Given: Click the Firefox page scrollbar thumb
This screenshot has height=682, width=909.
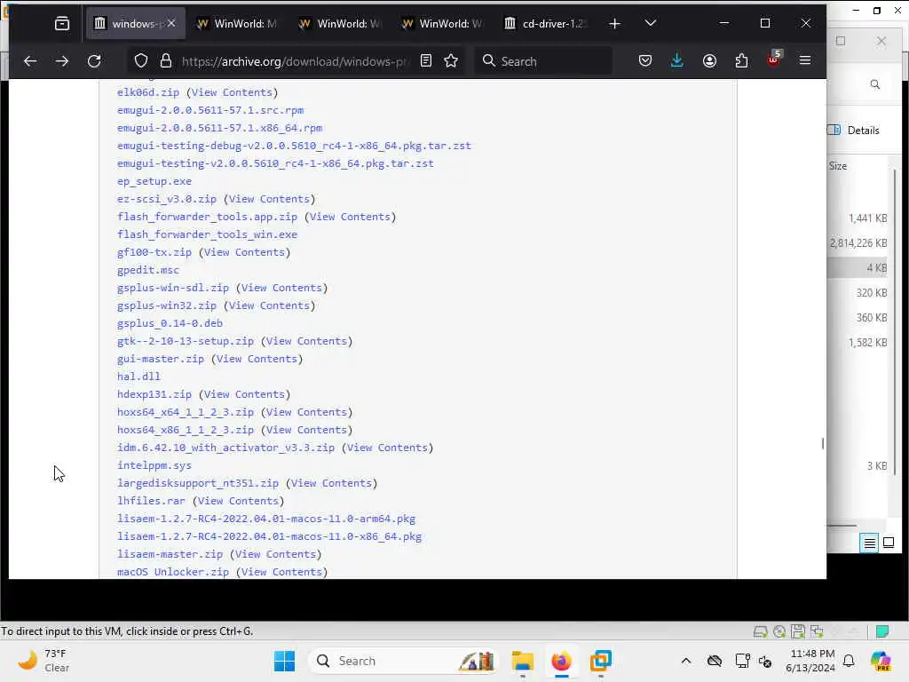Looking at the screenshot, I should pos(823,443).
